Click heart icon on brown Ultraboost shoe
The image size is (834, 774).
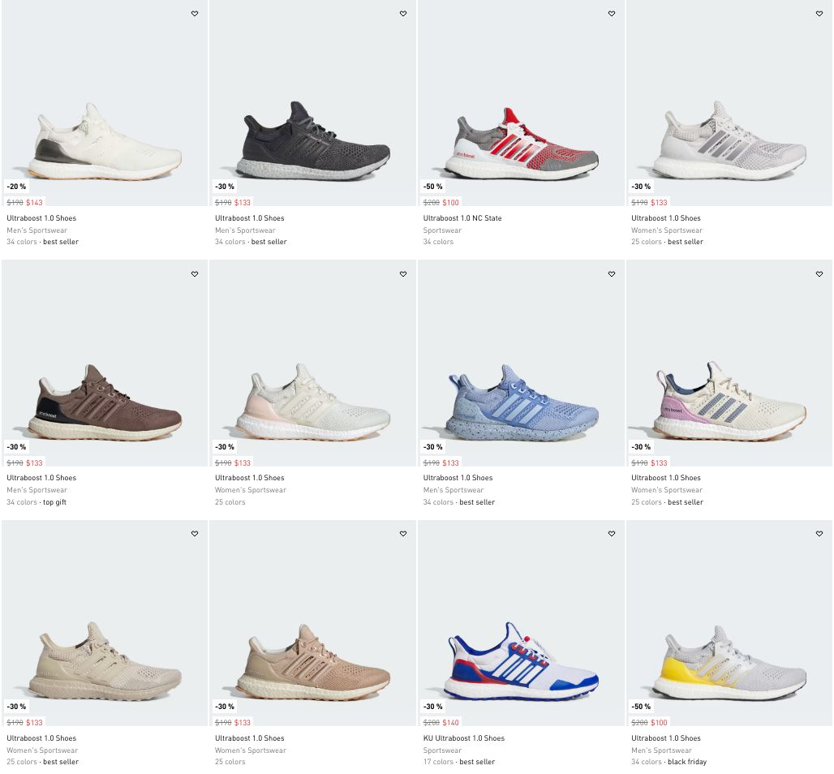195,274
